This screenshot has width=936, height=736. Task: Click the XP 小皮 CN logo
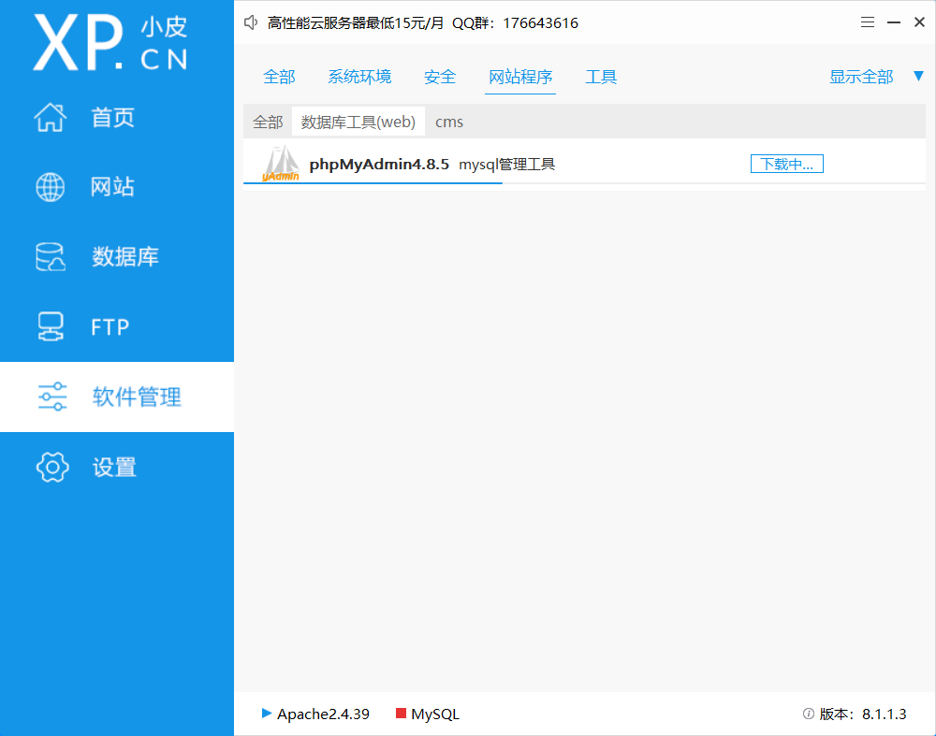coord(110,42)
